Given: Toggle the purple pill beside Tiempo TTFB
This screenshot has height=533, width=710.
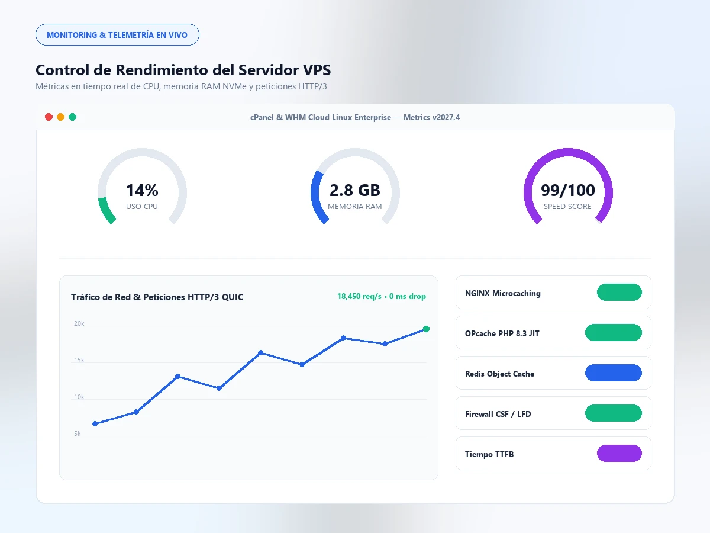Looking at the screenshot, I should pyautogui.click(x=619, y=454).
